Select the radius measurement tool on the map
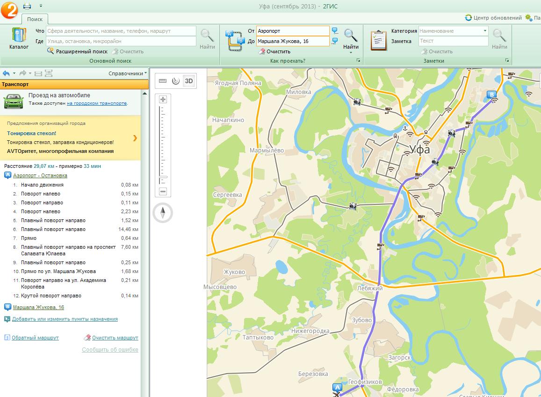This screenshot has height=397, width=541. click(176, 81)
